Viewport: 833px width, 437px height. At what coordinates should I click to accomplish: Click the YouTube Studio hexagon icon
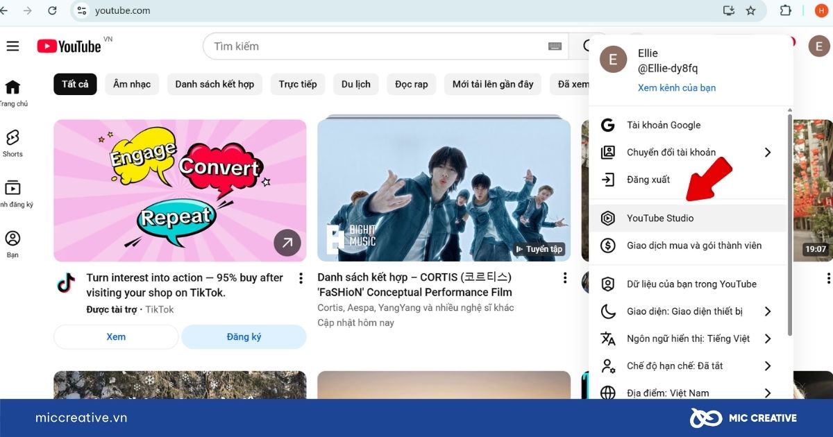click(x=608, y=218)
